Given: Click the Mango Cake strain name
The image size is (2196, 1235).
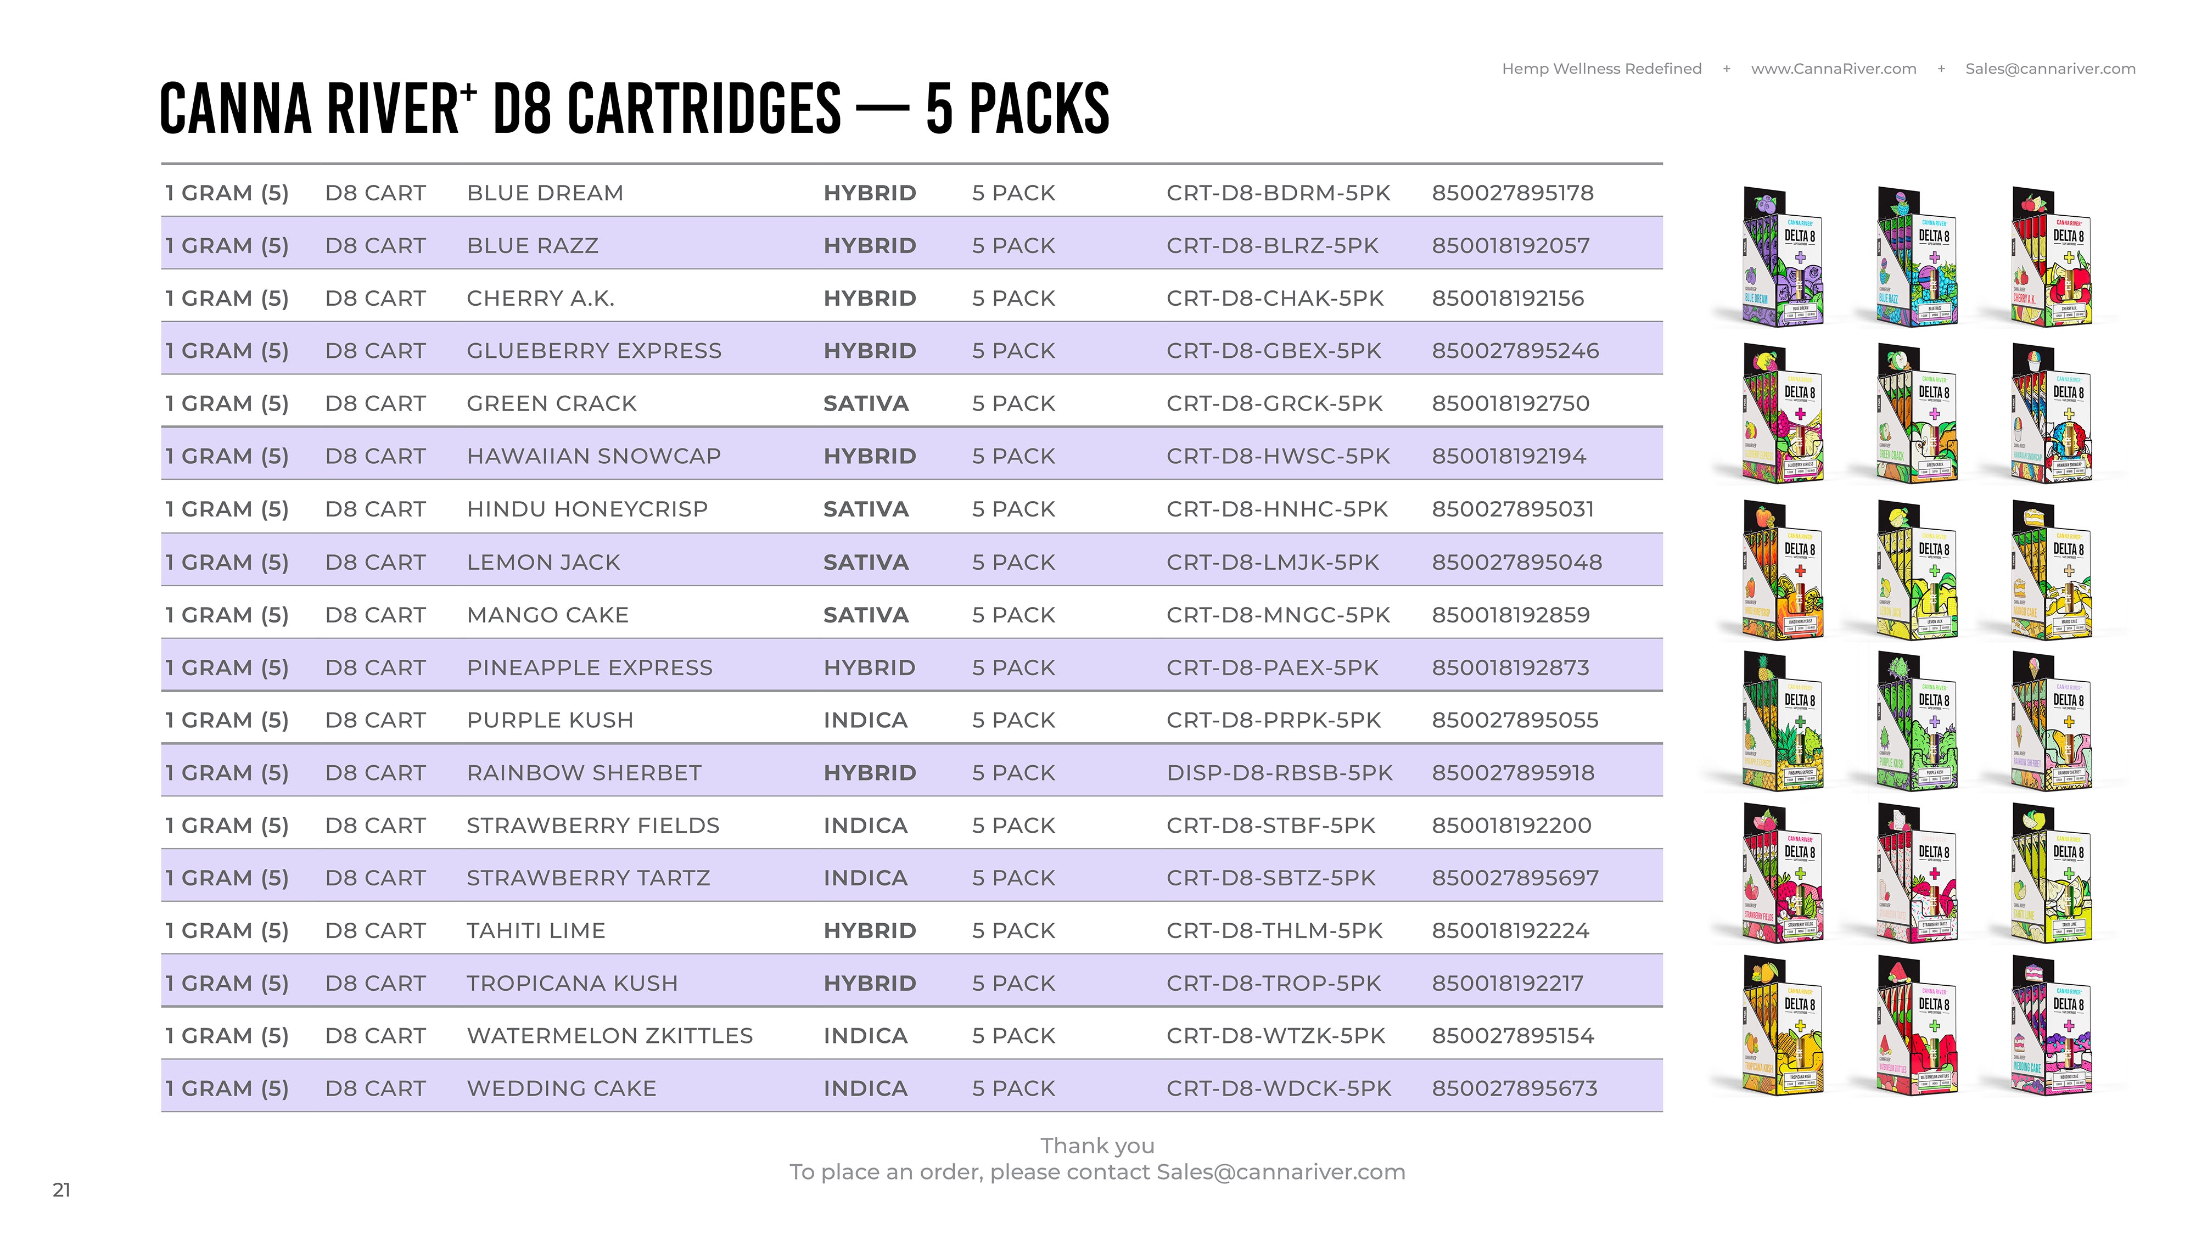Looking at the screenshot, I should click(547, 615).
